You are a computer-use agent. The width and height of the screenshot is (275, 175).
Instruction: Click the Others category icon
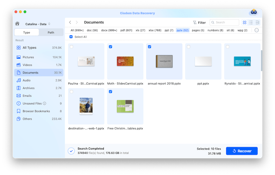click(x=19, y=119)
